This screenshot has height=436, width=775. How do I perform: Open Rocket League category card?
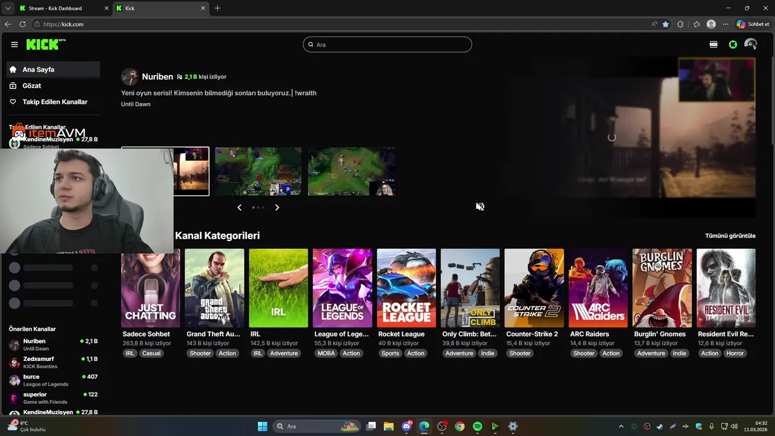pos(406,288)
